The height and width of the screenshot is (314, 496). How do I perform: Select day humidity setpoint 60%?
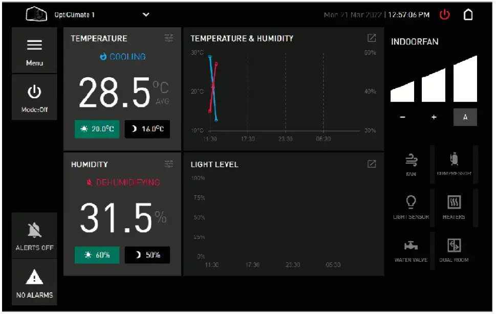coord(97,255)
